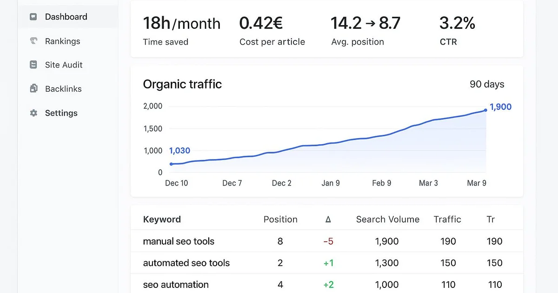
Task: Click the 1,300 search volume cell
Action: pos(387,263)
